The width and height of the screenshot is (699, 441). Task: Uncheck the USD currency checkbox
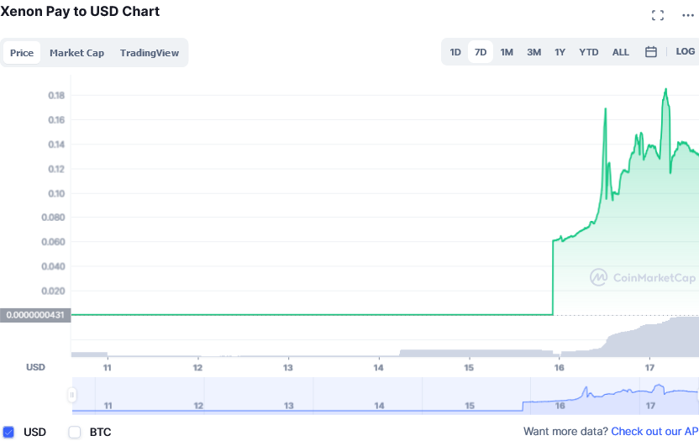tap(8, 432)
